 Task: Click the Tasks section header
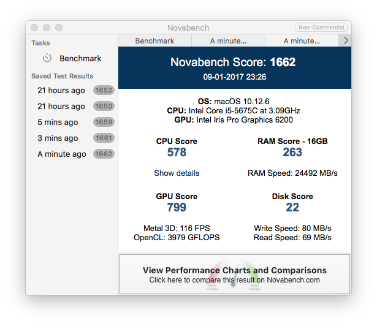point(40,43)
